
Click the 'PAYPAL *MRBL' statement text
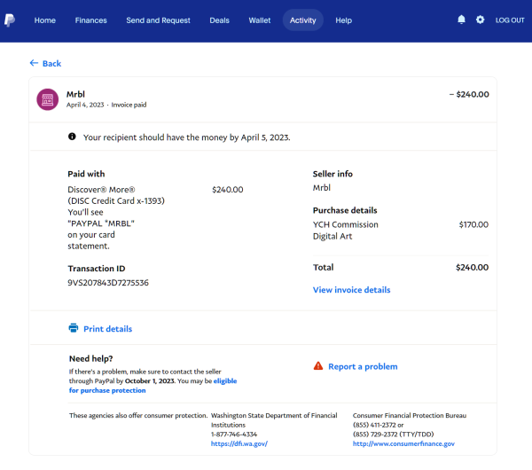click(101, 223)
